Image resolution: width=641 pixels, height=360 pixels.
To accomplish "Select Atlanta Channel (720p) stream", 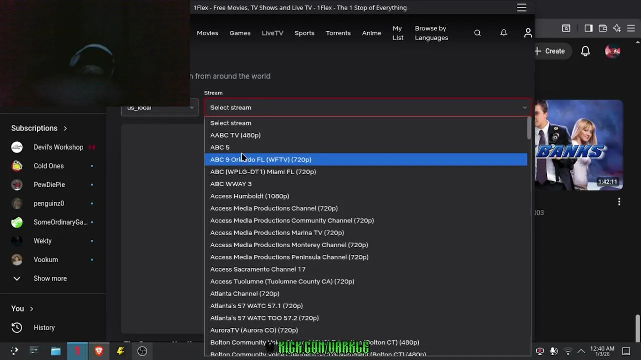I will tap(366, 293).
